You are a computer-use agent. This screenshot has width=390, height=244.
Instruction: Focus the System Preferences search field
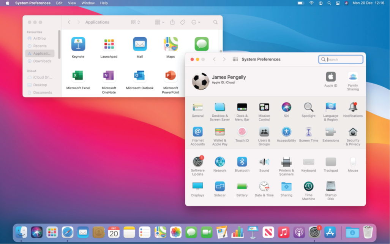point(341,59)
